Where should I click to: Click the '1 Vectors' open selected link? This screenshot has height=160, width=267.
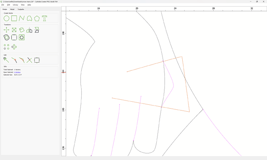click(17, 72)
